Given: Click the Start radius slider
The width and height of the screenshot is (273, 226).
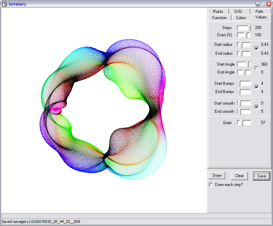Looking at the screenshot, I should click(x=244, y=44).
